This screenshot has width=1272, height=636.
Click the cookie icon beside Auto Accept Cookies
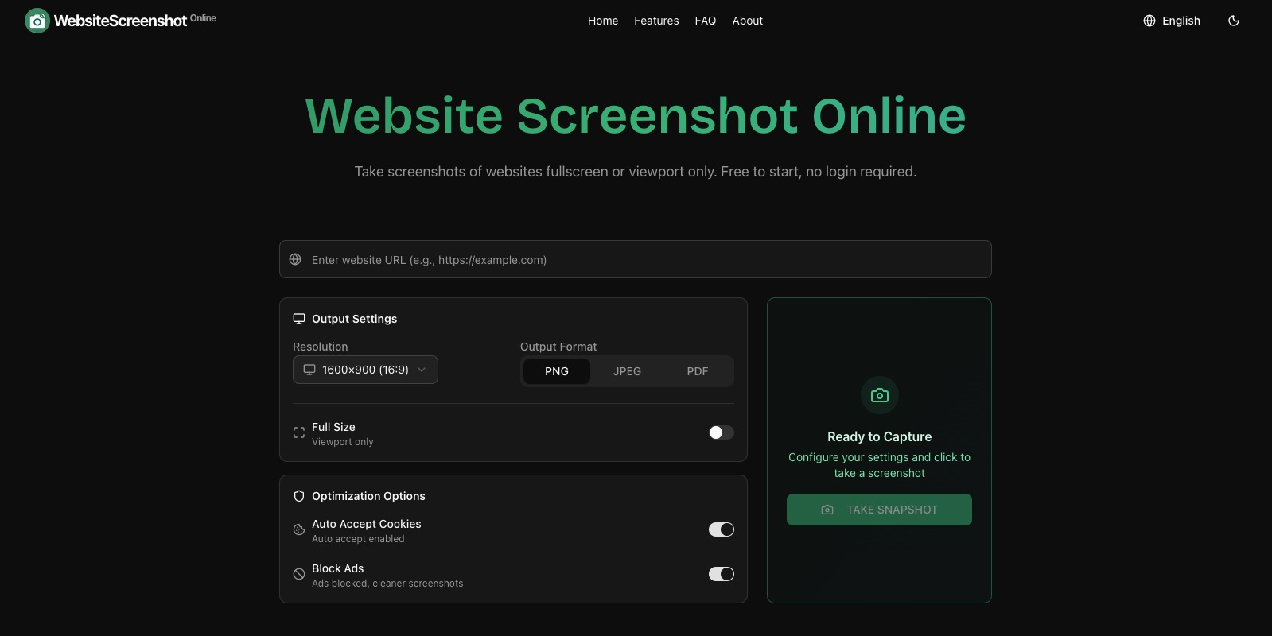click(x=299, y=530)
